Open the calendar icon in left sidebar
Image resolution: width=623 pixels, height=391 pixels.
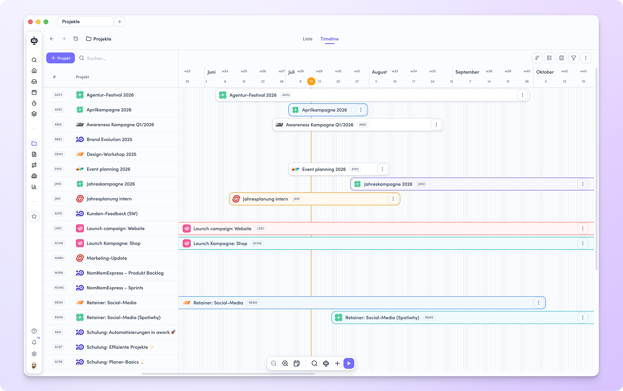pyautogui.click(x=34, y=92)
